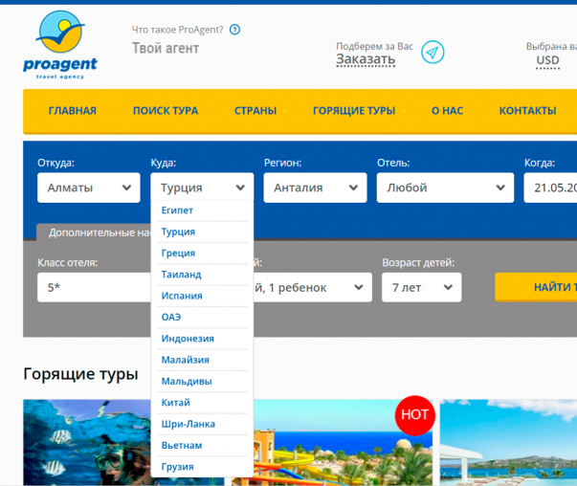Click the НАЙТИ search button
The width and height of the screenshot is (577, 486).
[x=536, y=287]
